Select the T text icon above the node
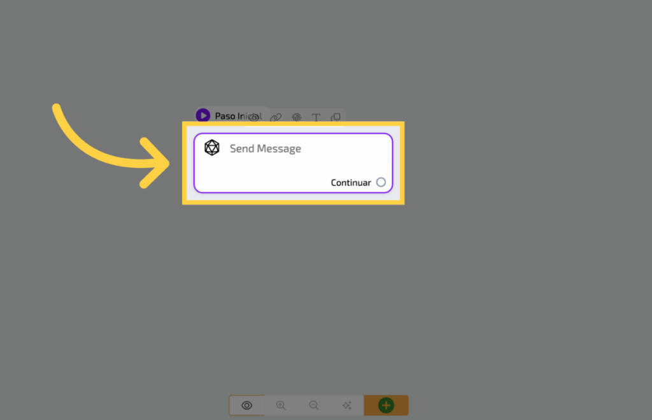 [316, 117]
